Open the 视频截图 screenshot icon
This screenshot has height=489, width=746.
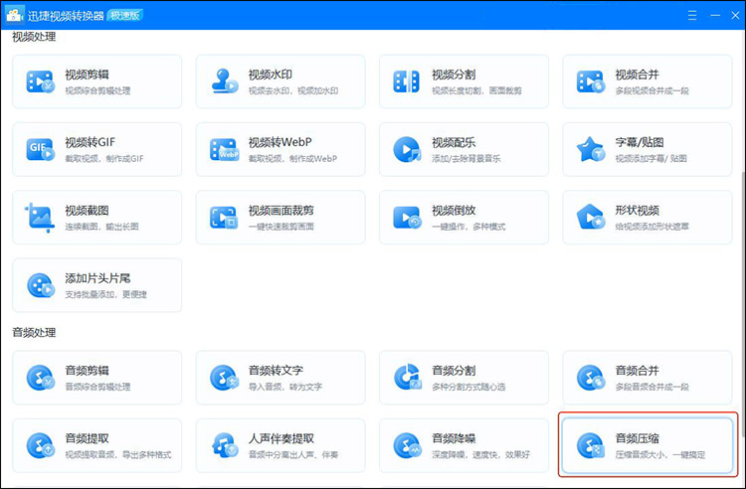click(40, 217)
